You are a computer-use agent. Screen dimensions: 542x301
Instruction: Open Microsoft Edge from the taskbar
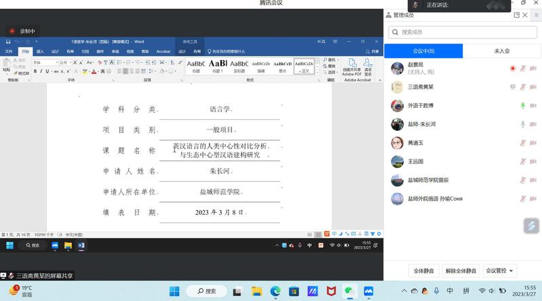pos(275,292)
